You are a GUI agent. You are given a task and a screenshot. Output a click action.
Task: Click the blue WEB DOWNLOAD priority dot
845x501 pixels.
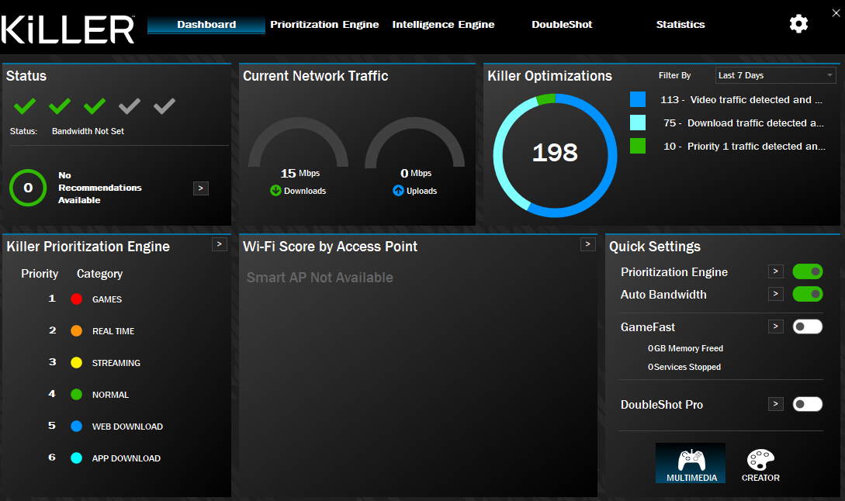(x=77, y=426)
